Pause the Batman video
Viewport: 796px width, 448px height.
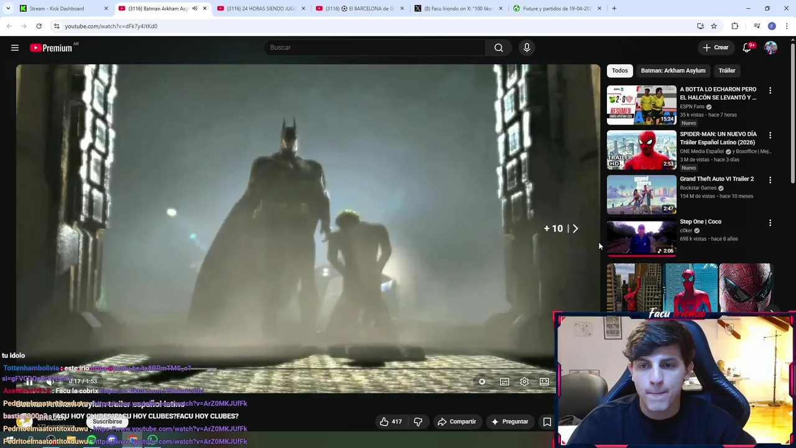pyautogui.click(x=29, y=382)
